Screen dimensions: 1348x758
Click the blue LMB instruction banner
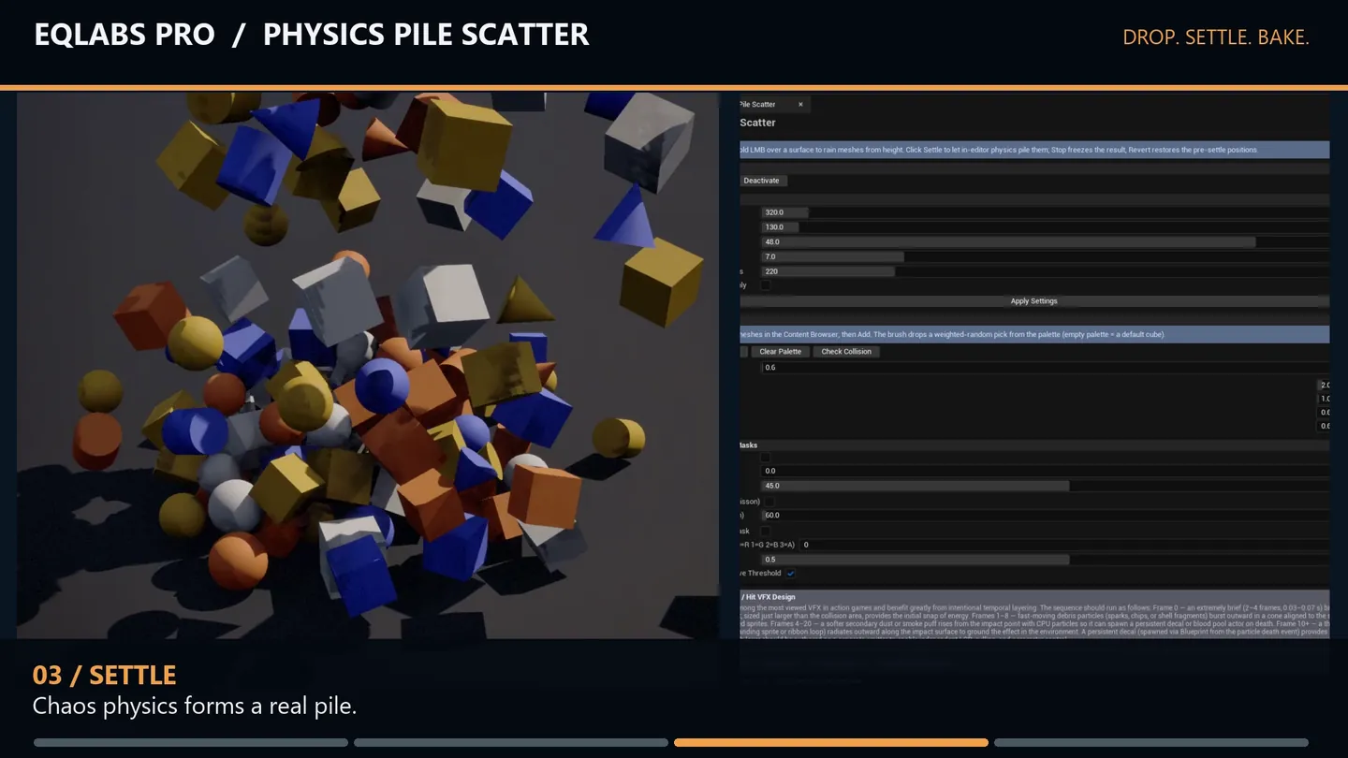pos(1033,150)
